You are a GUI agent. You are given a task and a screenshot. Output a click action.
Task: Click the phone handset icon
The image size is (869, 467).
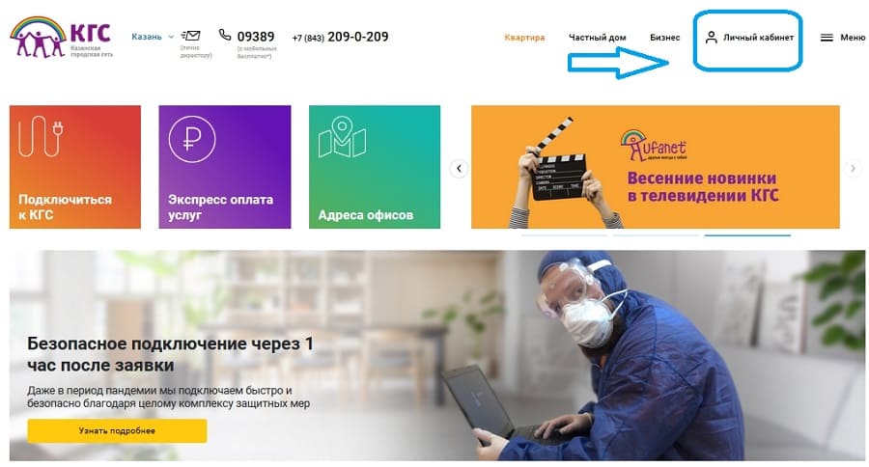click(x=224, y=35)
